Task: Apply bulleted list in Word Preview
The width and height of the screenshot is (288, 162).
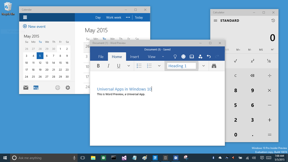Action: [x=139, y=66]
